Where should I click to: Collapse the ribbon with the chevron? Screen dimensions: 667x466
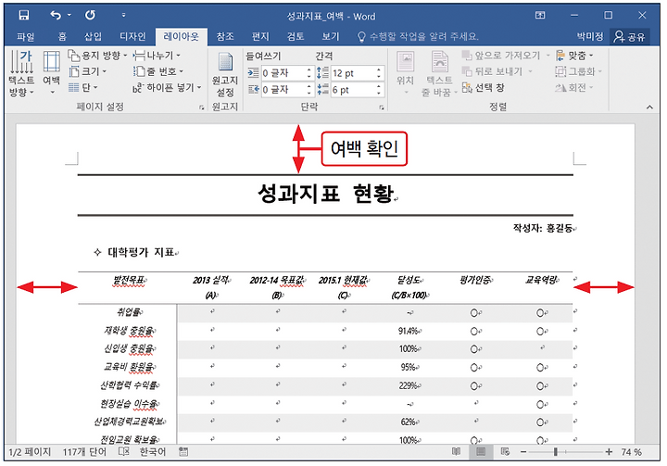[x=649, y=107]
